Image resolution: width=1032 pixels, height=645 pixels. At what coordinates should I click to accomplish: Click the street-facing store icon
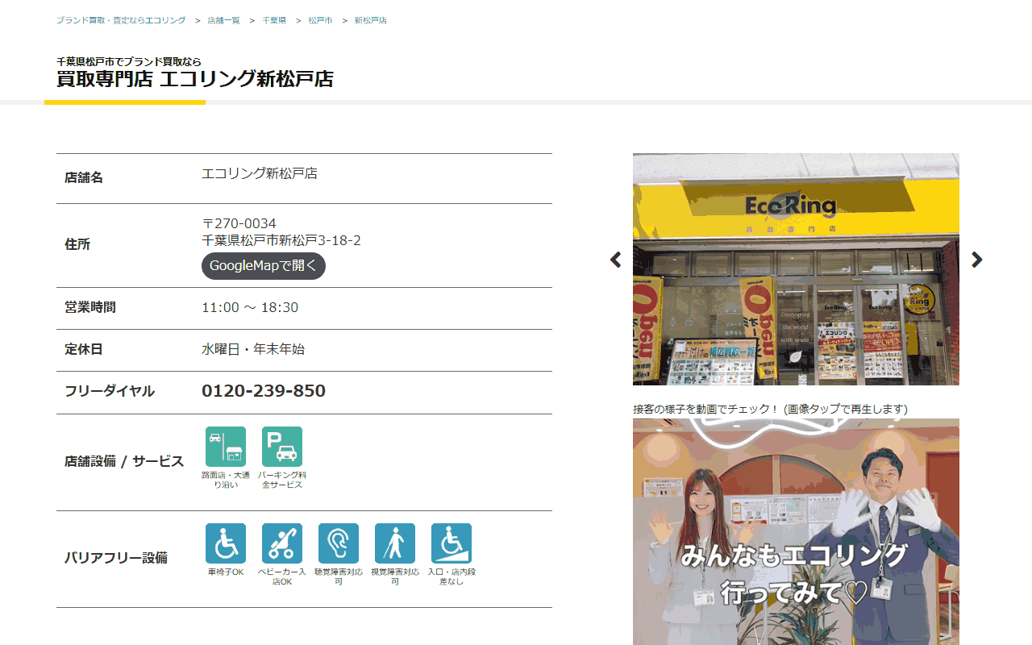[226, 447]
